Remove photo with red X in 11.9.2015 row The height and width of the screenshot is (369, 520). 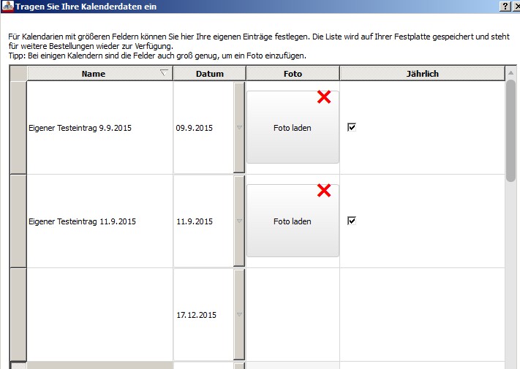[324, 191]
